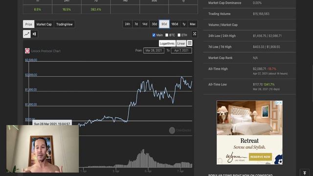Select the line chart view icon
Image resolution: width=313 pixels, height=176 pixels.
[27, 34]
